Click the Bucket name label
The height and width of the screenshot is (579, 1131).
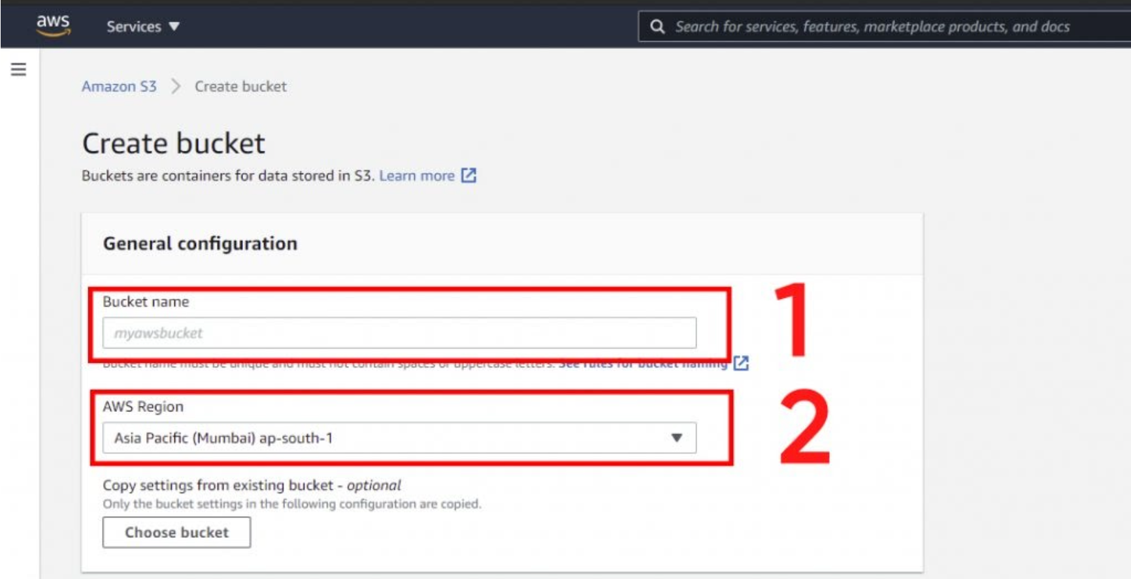click(146, 302)
